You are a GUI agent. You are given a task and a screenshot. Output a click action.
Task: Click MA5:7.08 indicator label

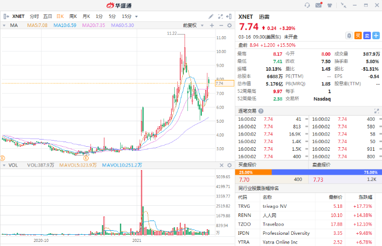37,25
